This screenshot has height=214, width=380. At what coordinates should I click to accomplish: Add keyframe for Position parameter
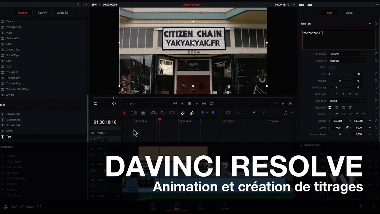(x=370, y=121)
